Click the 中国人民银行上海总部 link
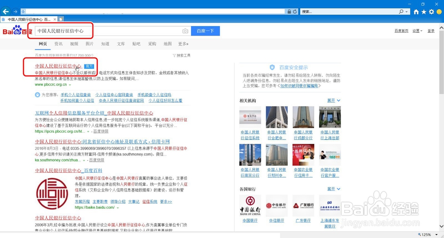This screenshot has height=238, width=444. (330, 135)
